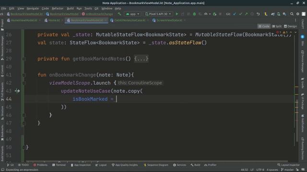307x172 pixels.
Task: Open IDE settings gear icon
Action: pyautogui.click(x=297, y=14)
